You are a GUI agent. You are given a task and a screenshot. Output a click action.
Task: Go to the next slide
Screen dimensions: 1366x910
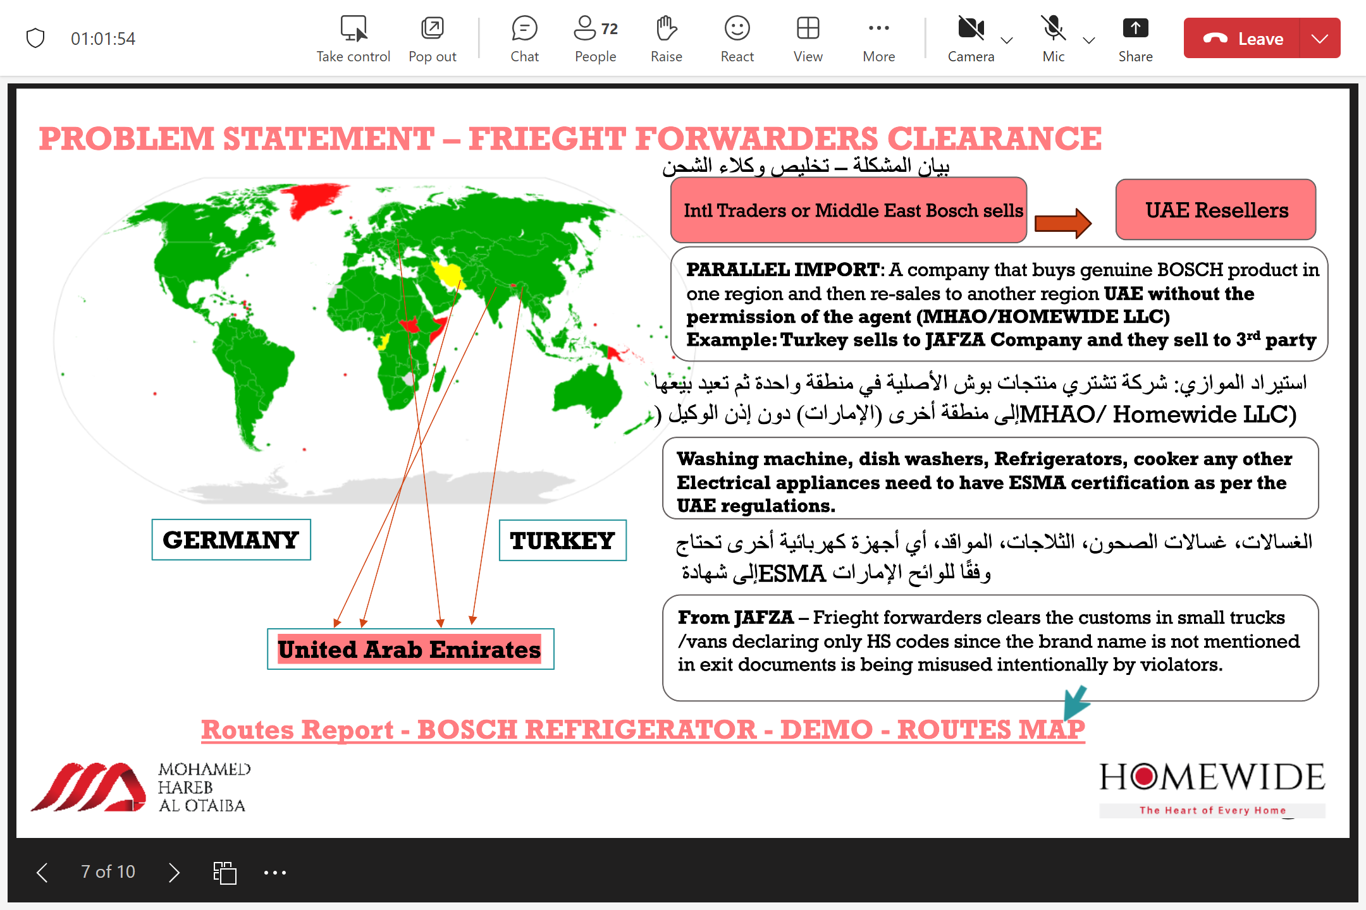click(x=175, y=873)
